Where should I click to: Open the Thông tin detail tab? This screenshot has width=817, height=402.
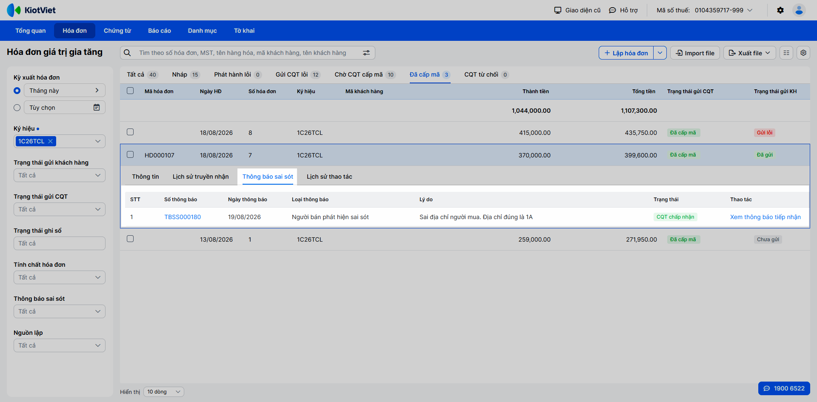tap(146, 177)
